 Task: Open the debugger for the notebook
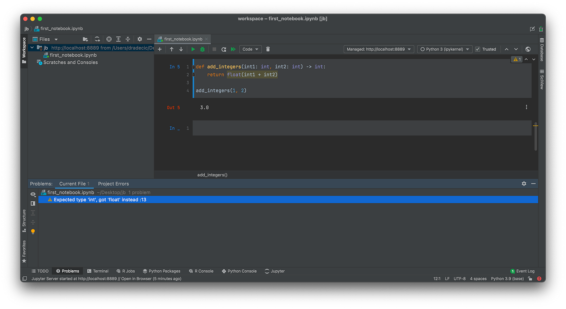pyautogui.click(x=202, y=49)
